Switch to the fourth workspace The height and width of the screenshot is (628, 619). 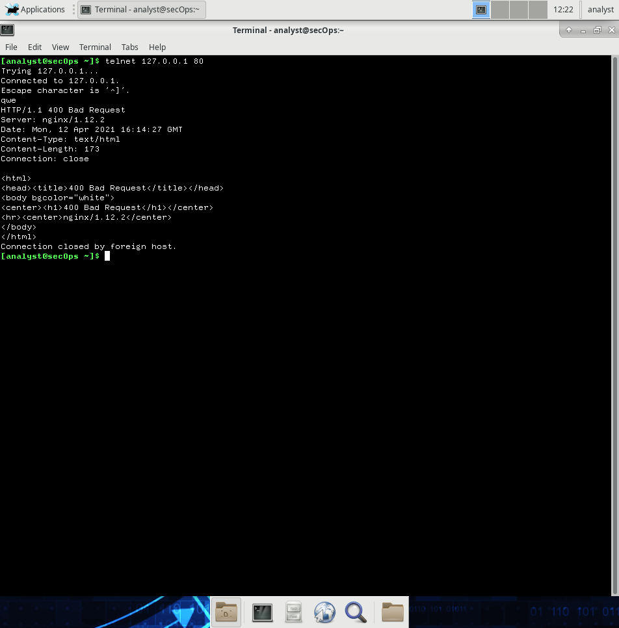pyautogui.click(x=538, y=10)
